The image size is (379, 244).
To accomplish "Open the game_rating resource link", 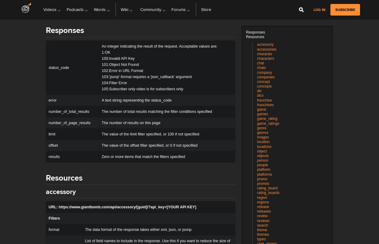I will coord(267,119).
